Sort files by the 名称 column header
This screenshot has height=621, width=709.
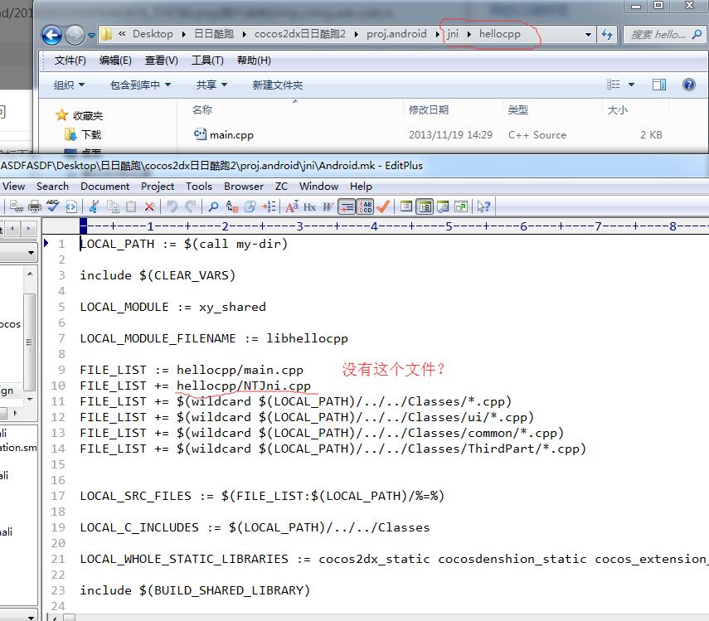[202, 109]
